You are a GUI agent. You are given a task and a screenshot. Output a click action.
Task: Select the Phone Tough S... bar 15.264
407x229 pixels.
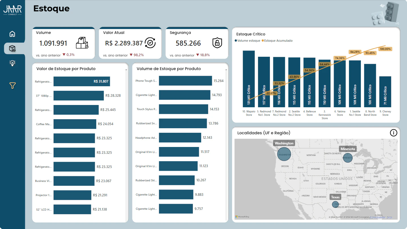[186, 81]
